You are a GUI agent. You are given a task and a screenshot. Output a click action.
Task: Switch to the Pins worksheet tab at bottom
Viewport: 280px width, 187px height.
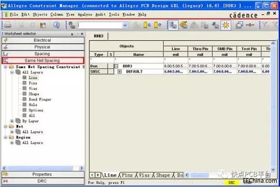tap(127, 175)
